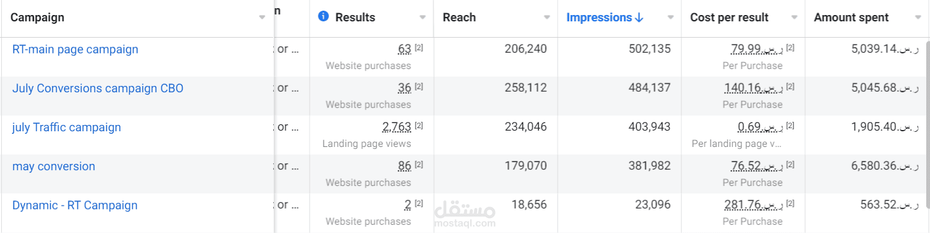Image resolution: width=930 pixels, height=233 pixels.
Task: Click the info icon beside Results header
Action: tap(323, 16)
